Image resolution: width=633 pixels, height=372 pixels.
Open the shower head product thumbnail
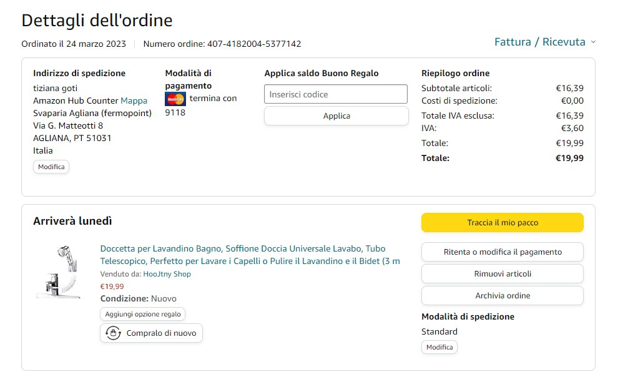point(59,271)
